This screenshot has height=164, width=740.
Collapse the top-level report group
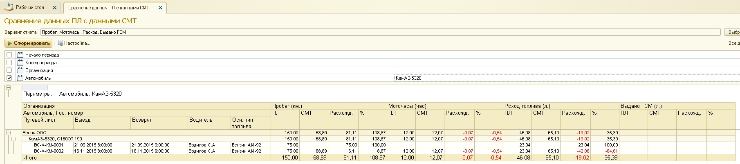click(8, 87)
